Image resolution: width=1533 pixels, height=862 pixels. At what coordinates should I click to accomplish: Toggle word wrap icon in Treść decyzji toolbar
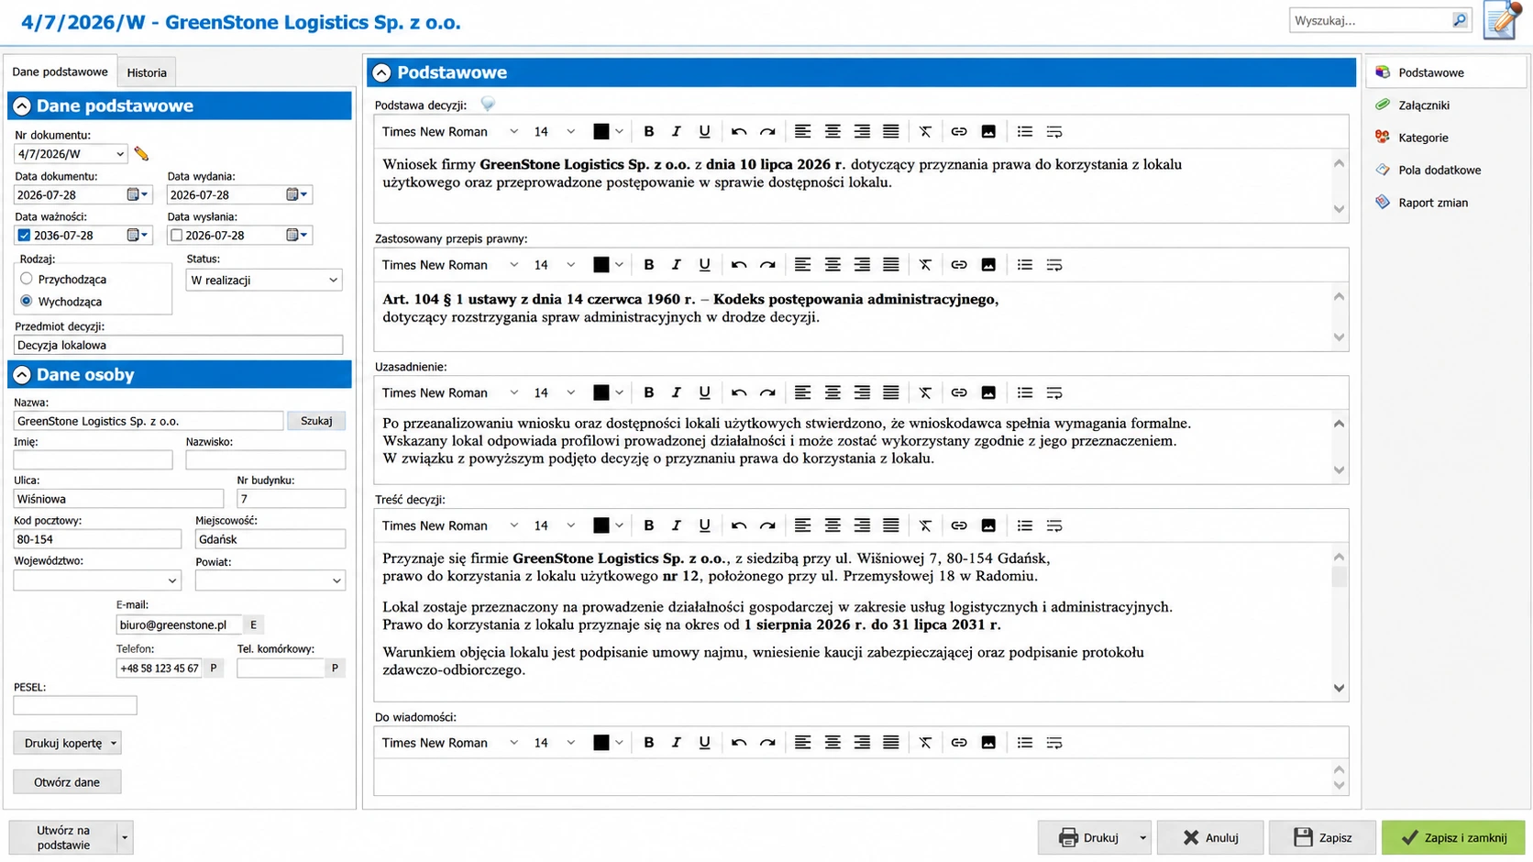tap(1054, 525)
